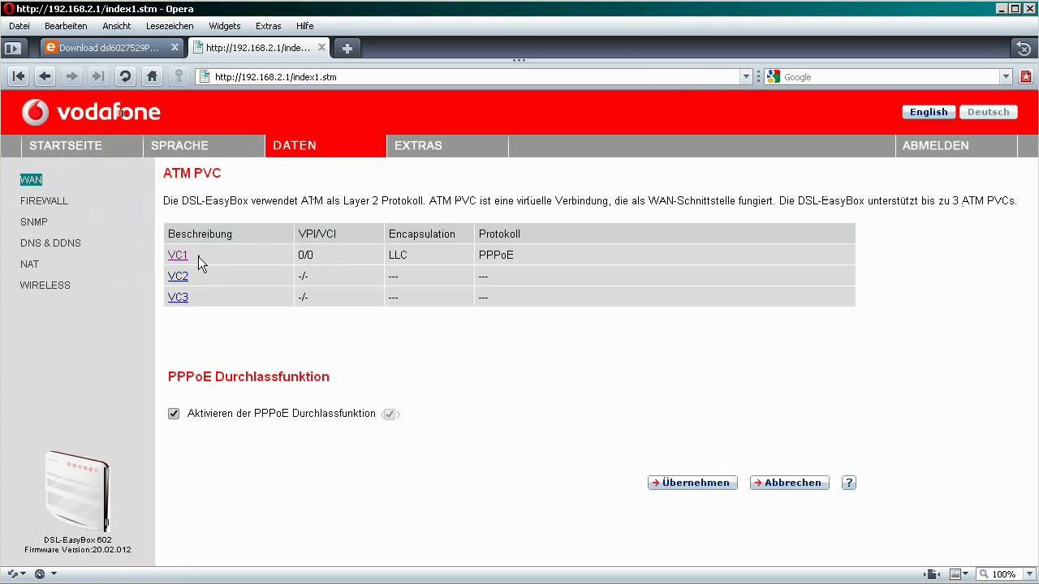This screenshot has width=1039, height=584.
Task: Open DNS & DDNS in the sidebar
Action: [50, 243]
